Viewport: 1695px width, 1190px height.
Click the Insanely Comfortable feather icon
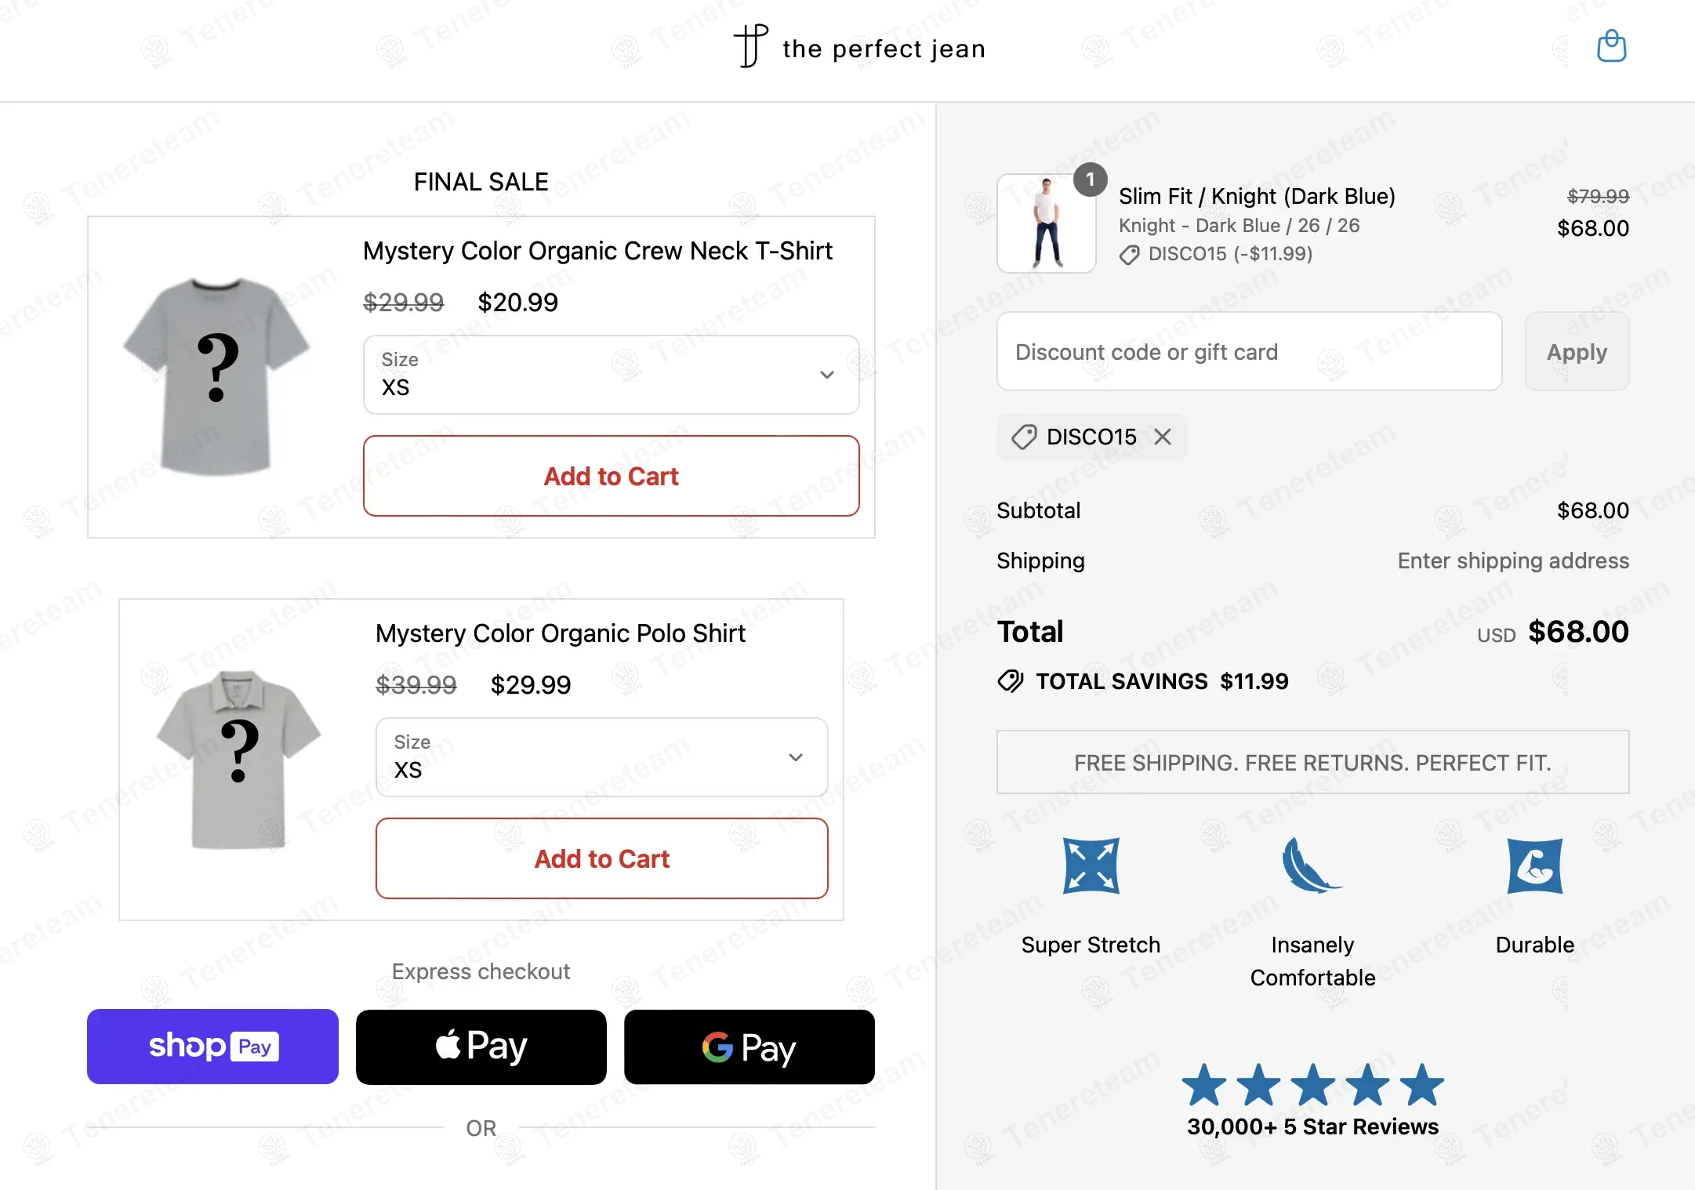click(x=1311, y=865)
